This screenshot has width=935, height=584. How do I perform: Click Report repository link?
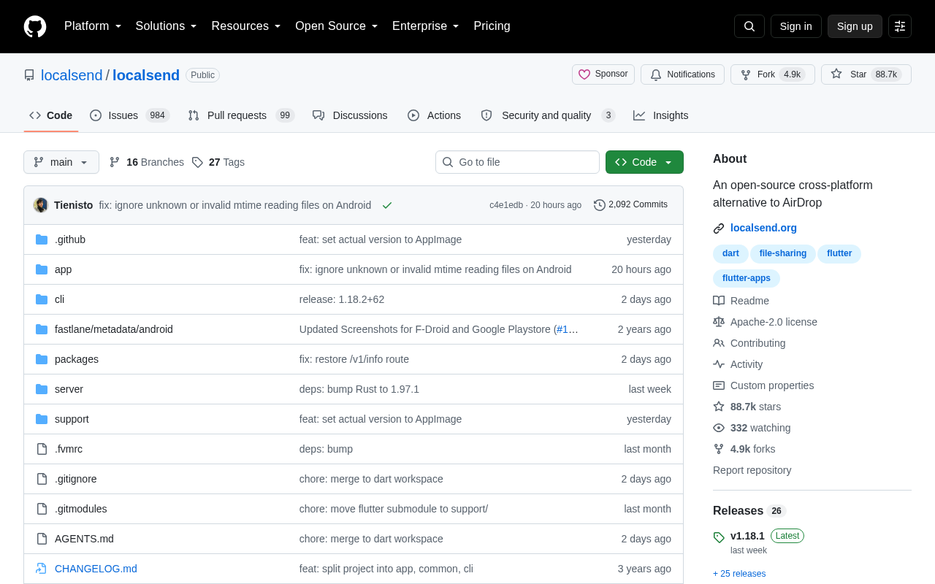click(752, 470)
